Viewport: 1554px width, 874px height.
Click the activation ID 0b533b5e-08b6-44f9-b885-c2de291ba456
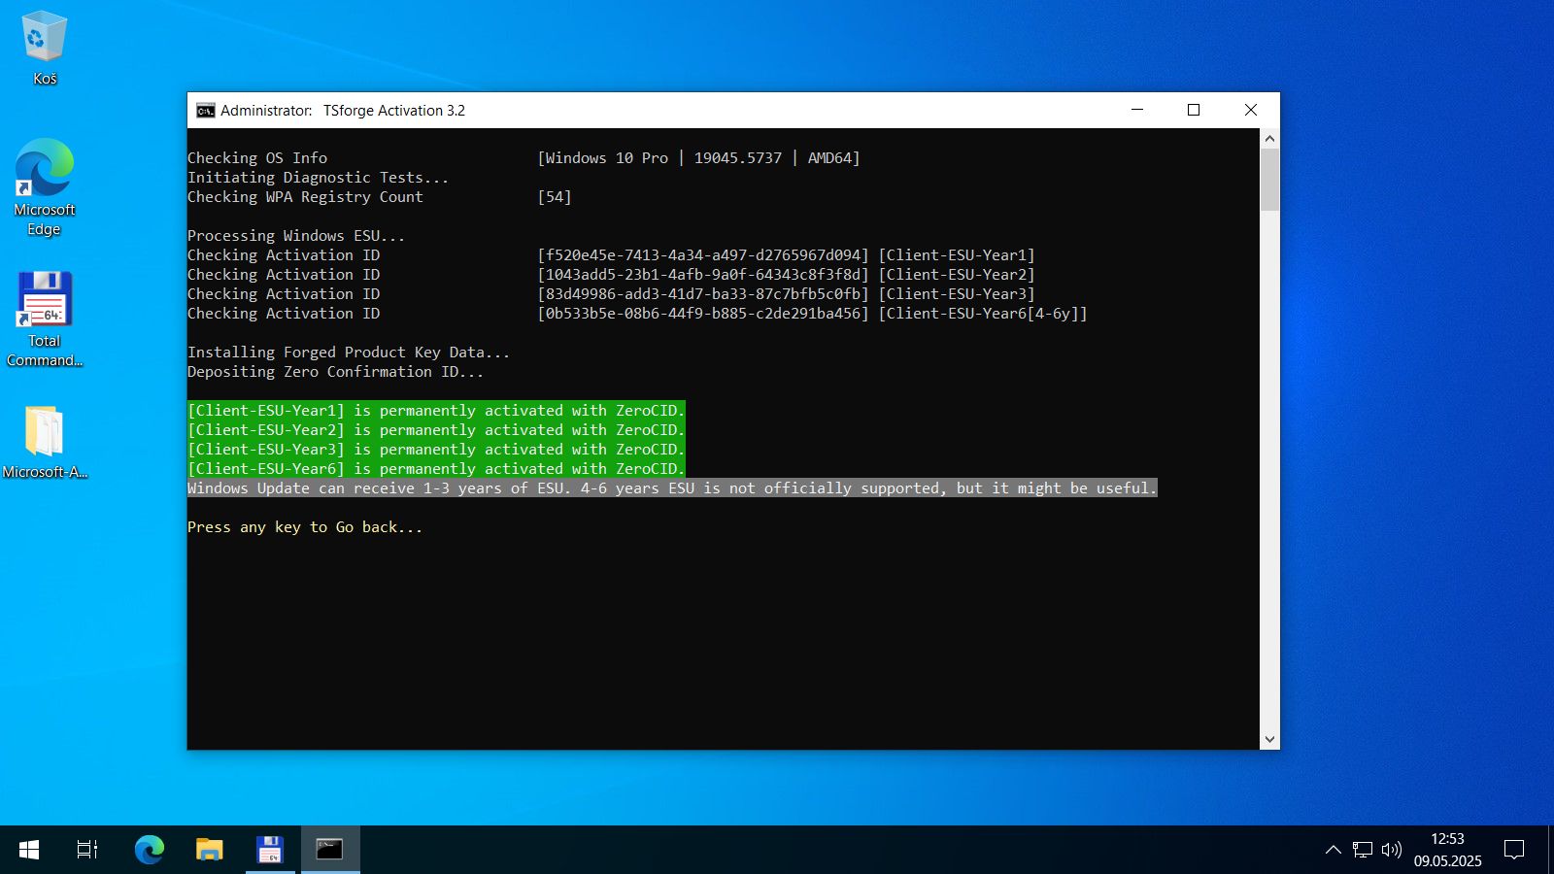pyautogui.click(x=703, y=314)
